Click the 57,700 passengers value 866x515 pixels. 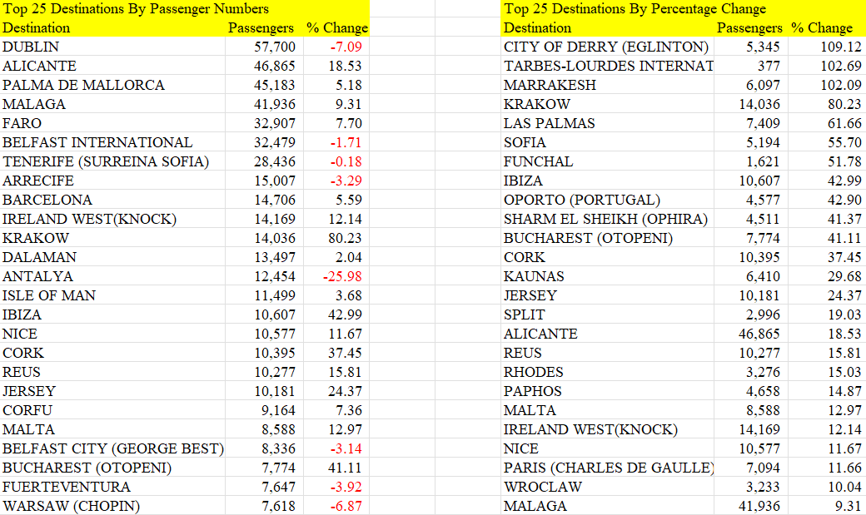tap(275, 47)
